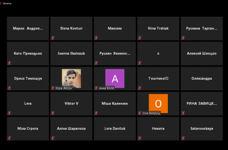Select participant name Lera Daniluk
This screenshot has width=228, height=150.
115,129
